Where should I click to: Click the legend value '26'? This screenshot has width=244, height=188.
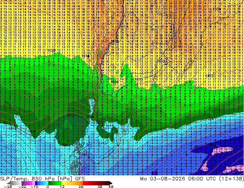pos(81,186)
